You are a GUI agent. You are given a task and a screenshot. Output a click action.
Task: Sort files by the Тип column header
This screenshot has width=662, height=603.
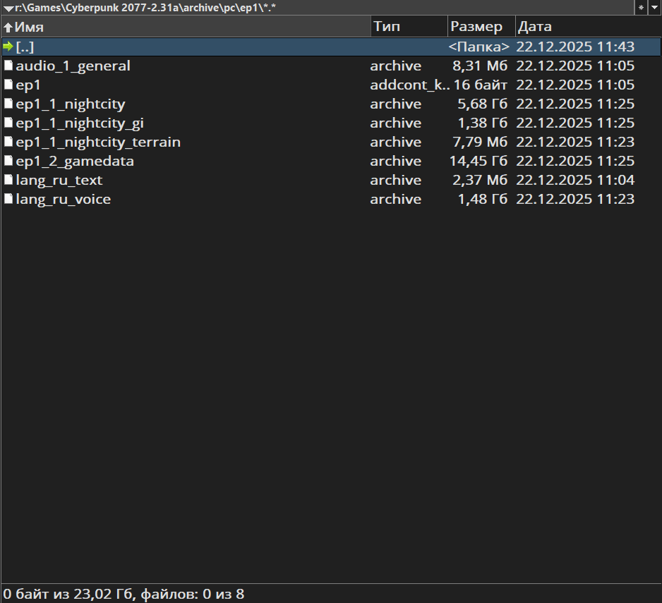pyautogui.click(x=387, y=27)
